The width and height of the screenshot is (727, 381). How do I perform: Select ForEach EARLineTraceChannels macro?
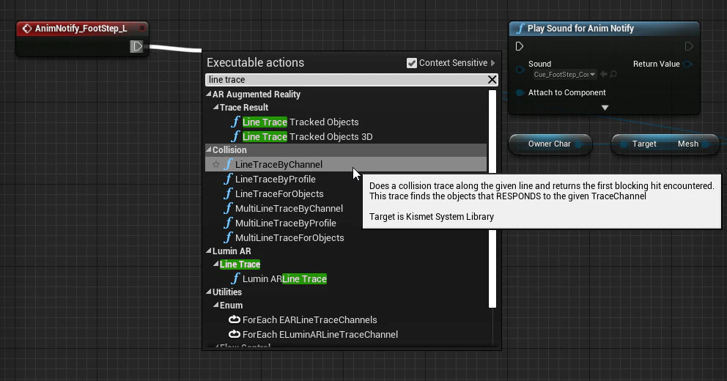click(x=310, y=319)
